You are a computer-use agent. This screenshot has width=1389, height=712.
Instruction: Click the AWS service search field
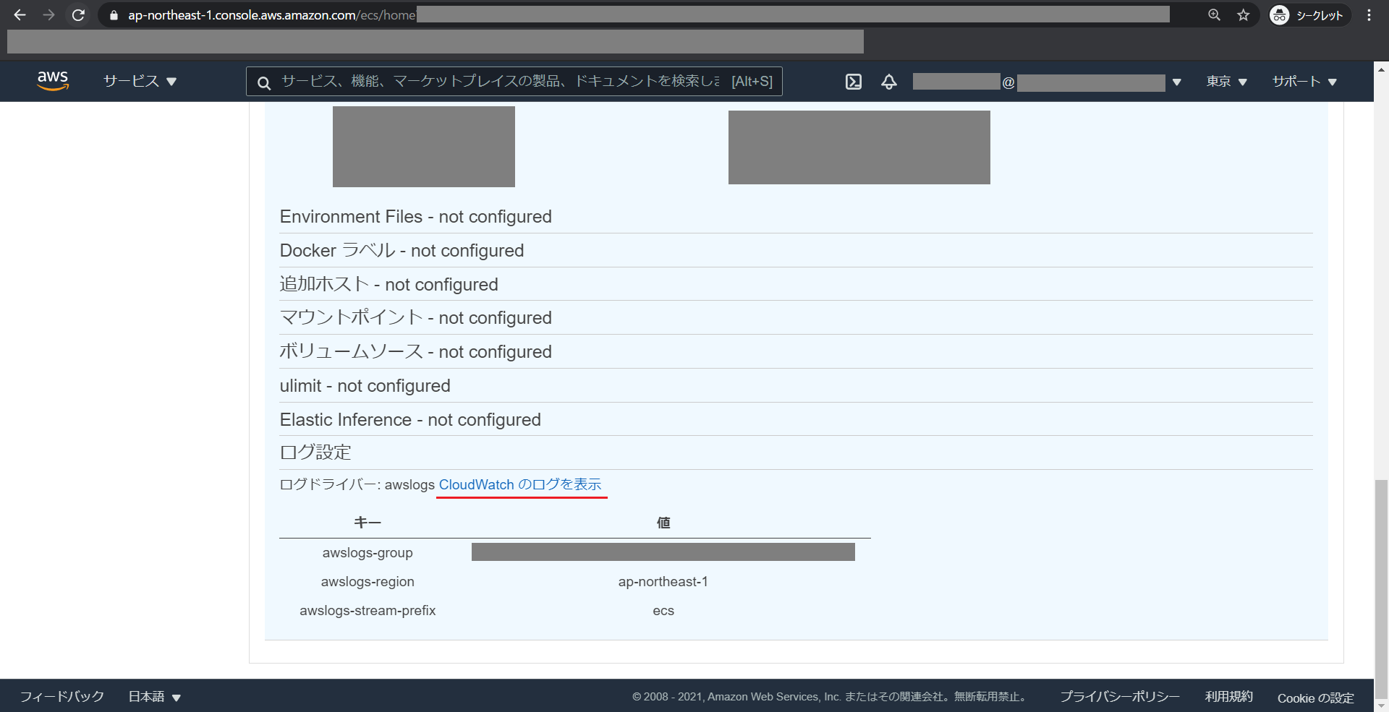(x=506, y=82)
